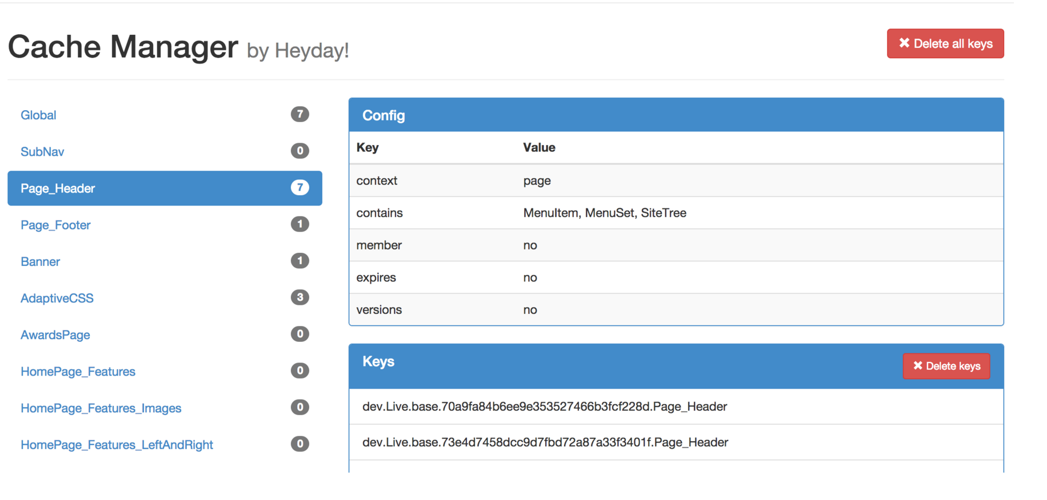Click the count badge beside AdaptiveCSS
Viewport: 1047px width, 500px height.
[299, 297]
